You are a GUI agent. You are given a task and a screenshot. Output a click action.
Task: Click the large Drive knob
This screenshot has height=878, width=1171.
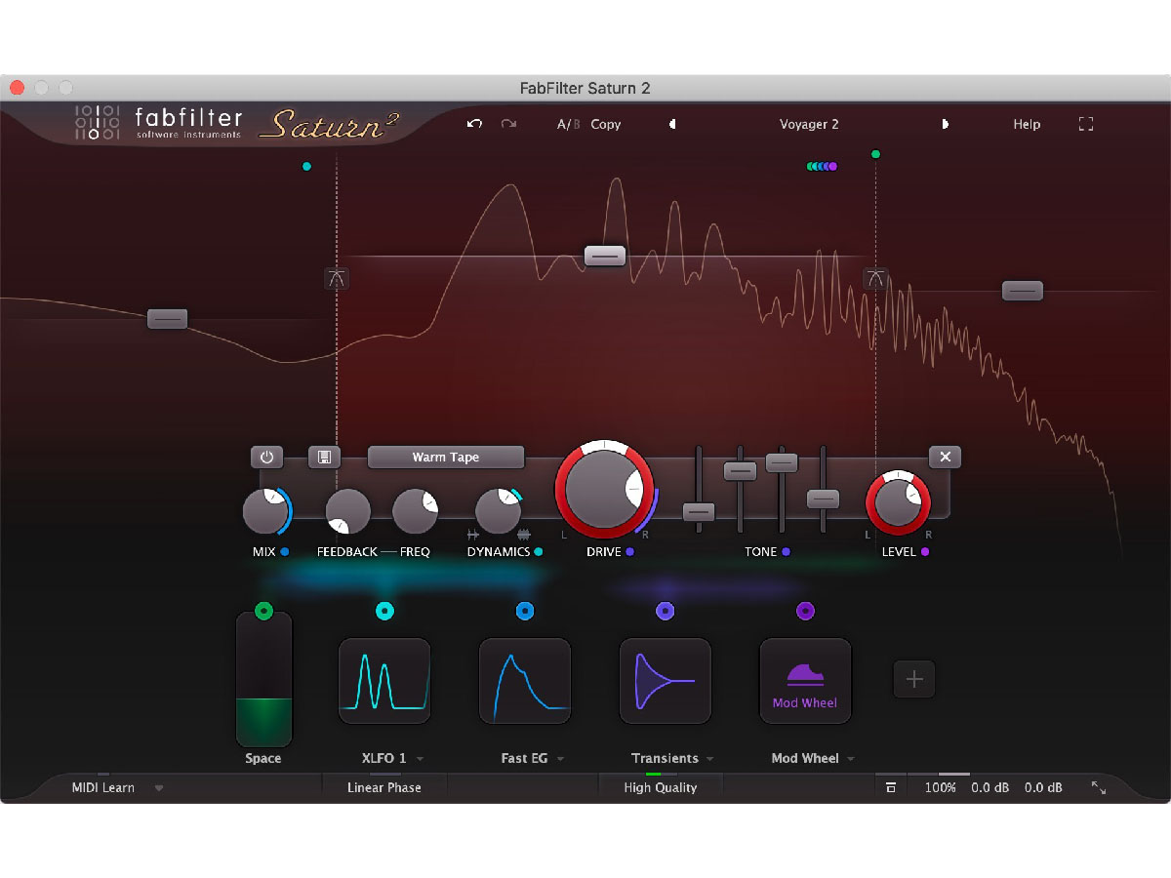[604, 490]
